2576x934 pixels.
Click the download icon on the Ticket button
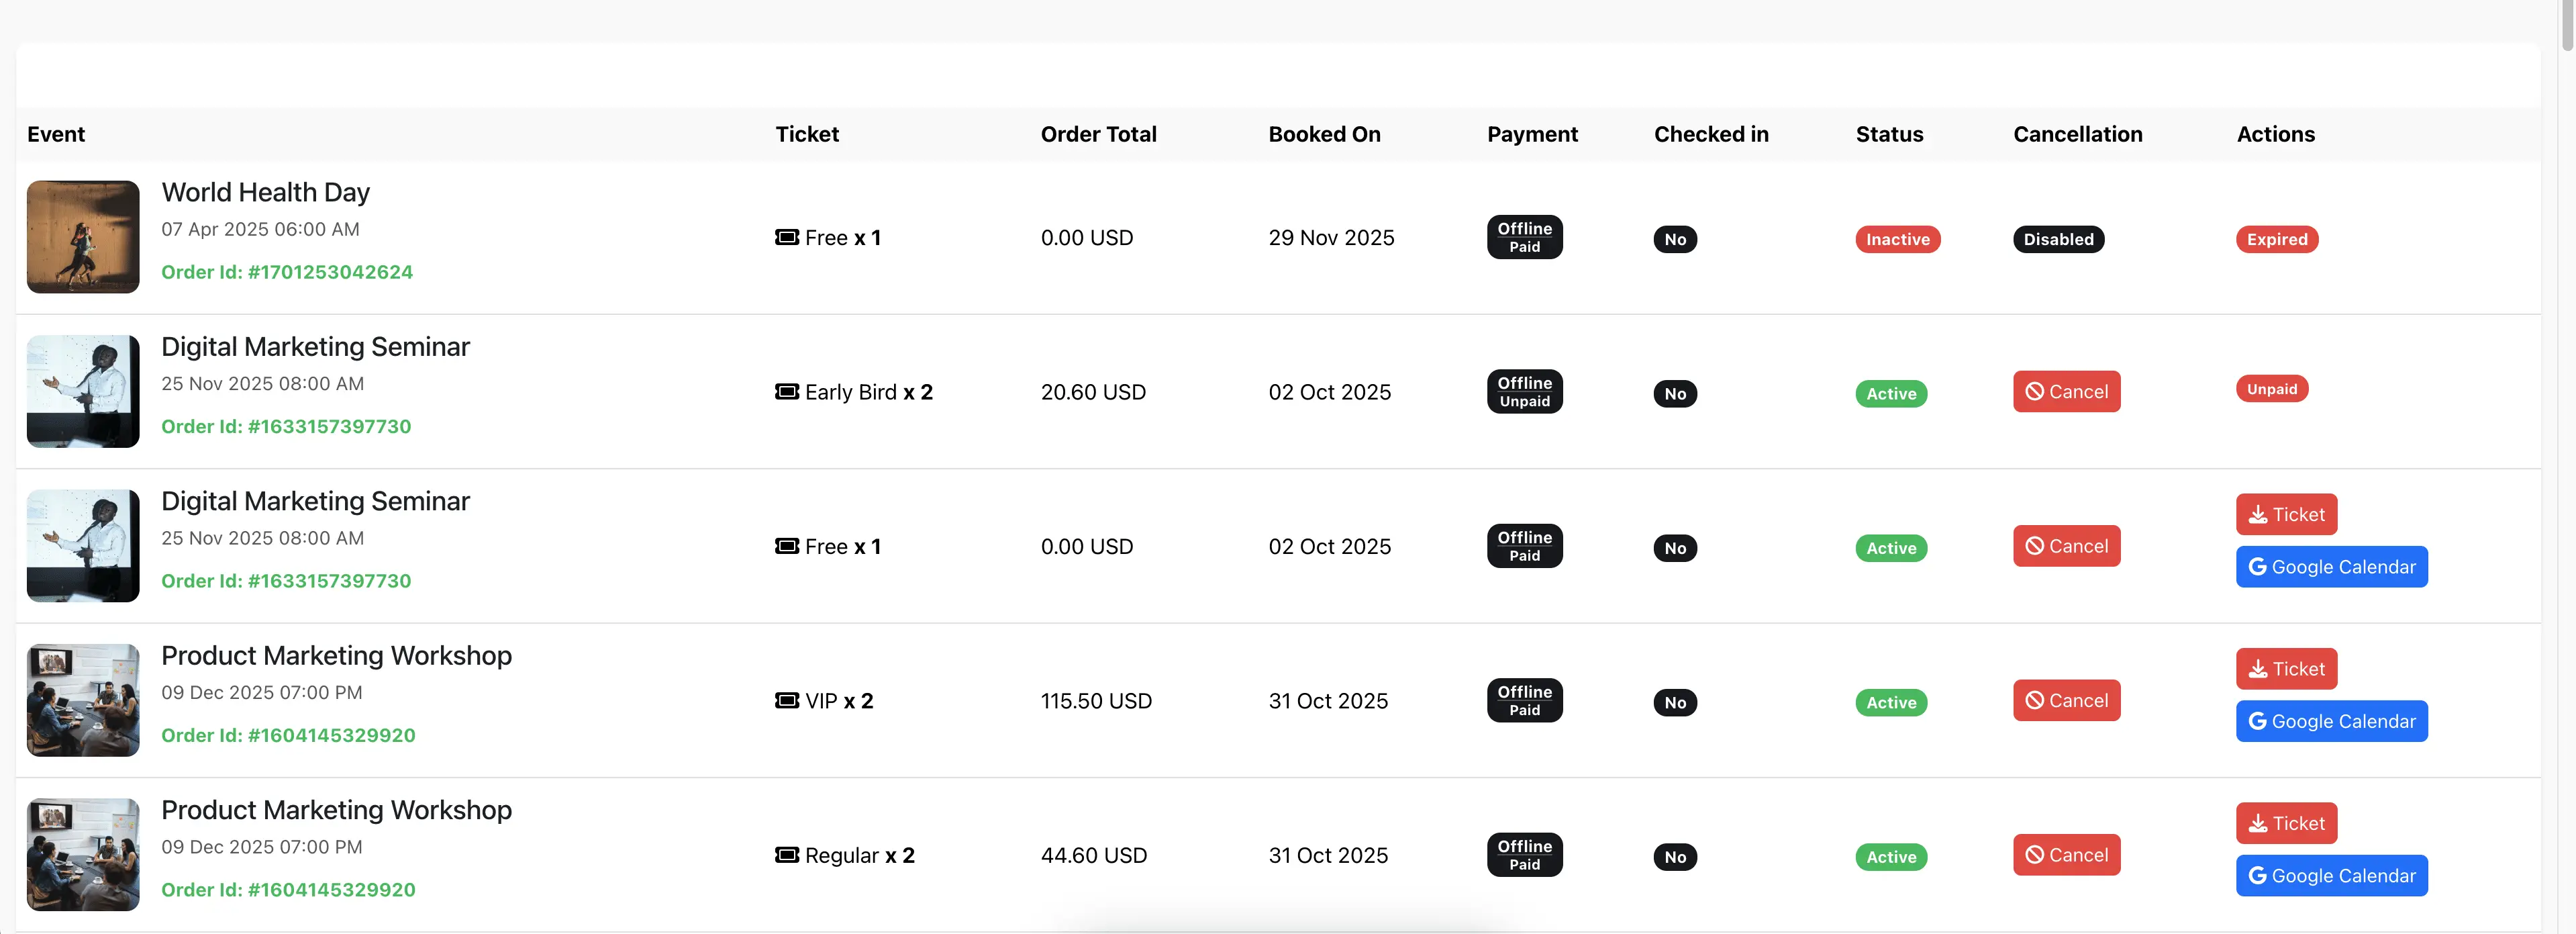pyautogui.click(x=2257, y=514)
